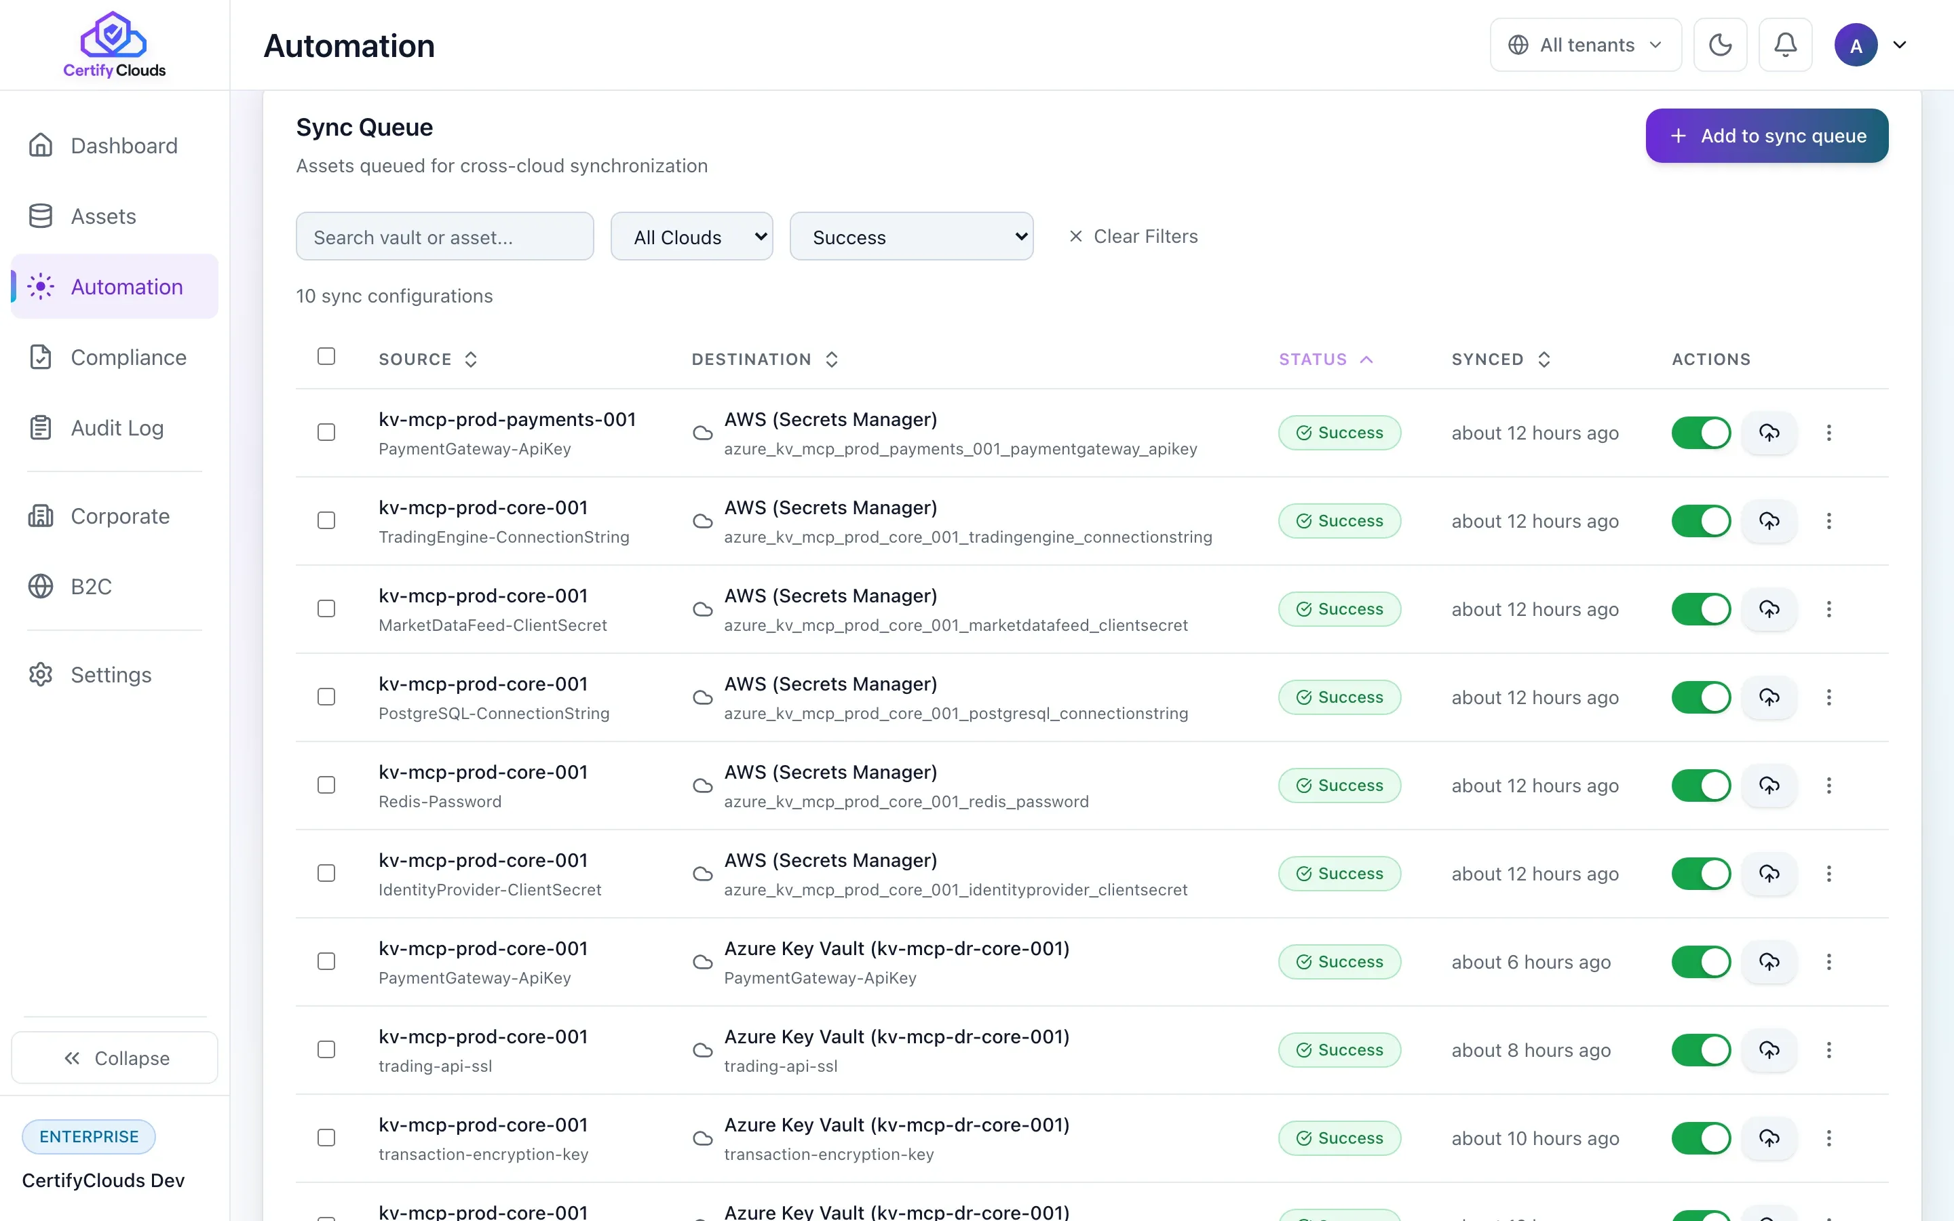The width and height of the screenshot is (1954, 1221).
Task: Disable sync toggle for transaction-encryption-key row
Action: [x=1700, y=1138]
